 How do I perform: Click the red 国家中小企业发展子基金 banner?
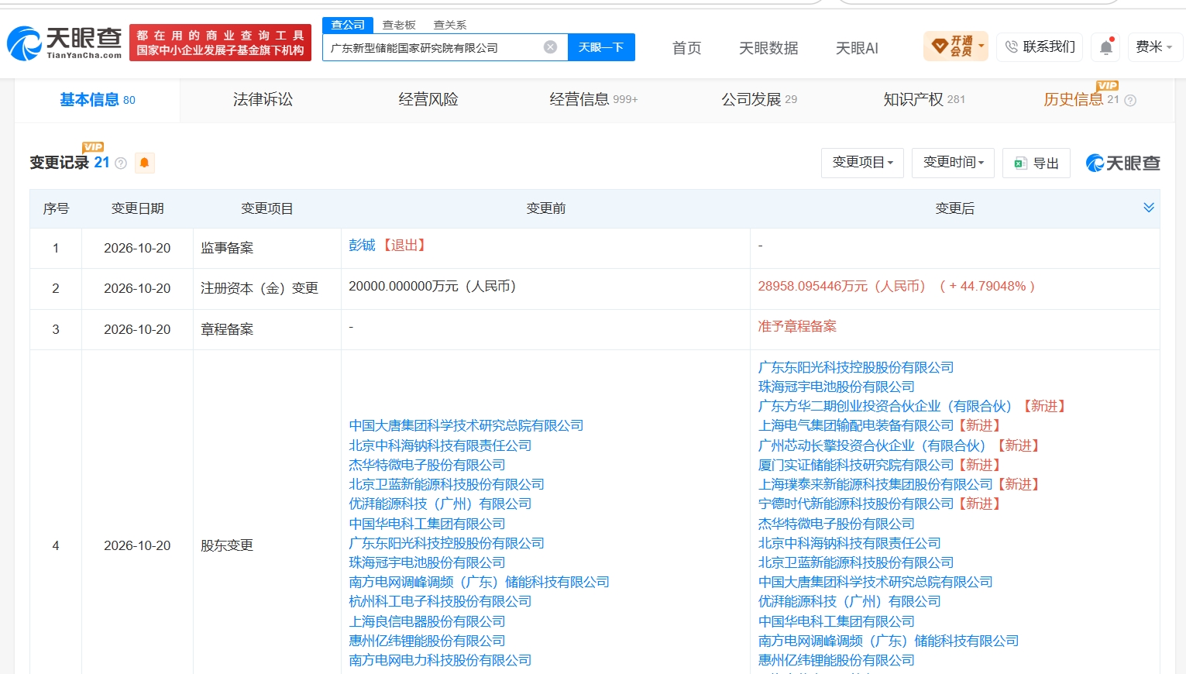[x=220, y=43]
